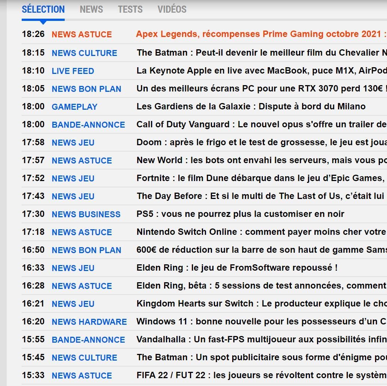Click the 16:20 timestamp
Screen dimensions: 387x386
(33, 321)
